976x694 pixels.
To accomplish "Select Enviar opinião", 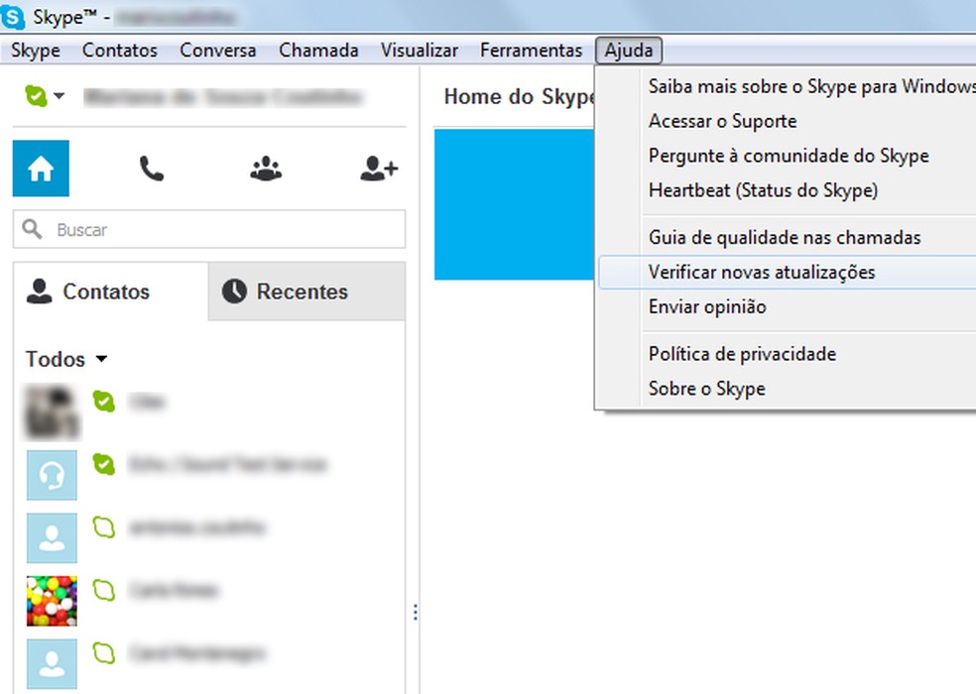I will 788,307.
